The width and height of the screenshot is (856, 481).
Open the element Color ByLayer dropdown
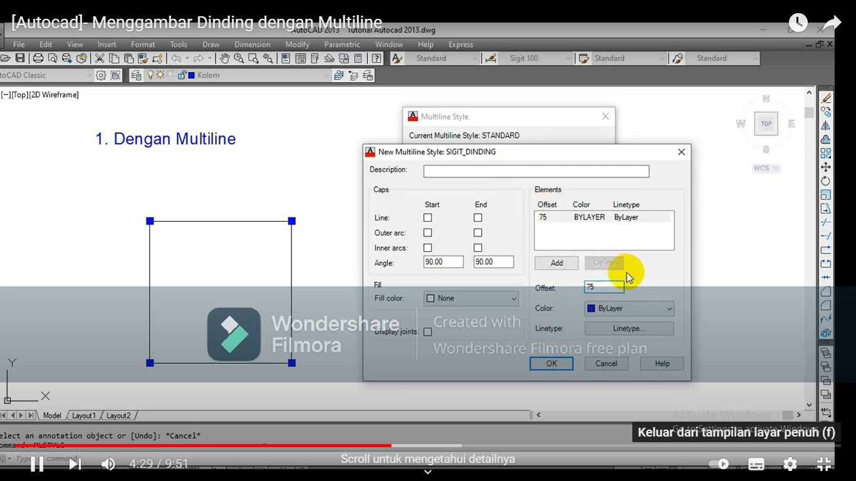629,309
